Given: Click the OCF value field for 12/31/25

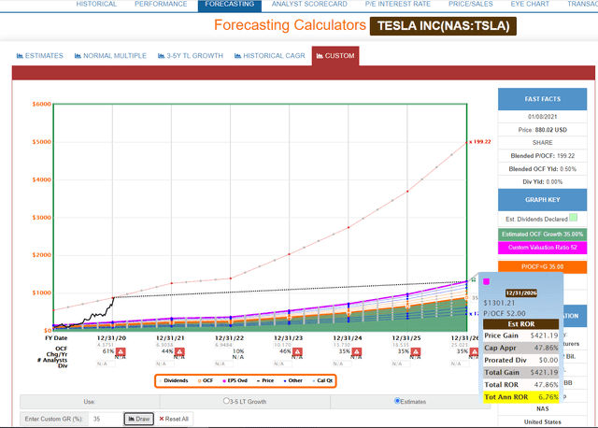Looking at the screenshot, I should coord(401,345).
